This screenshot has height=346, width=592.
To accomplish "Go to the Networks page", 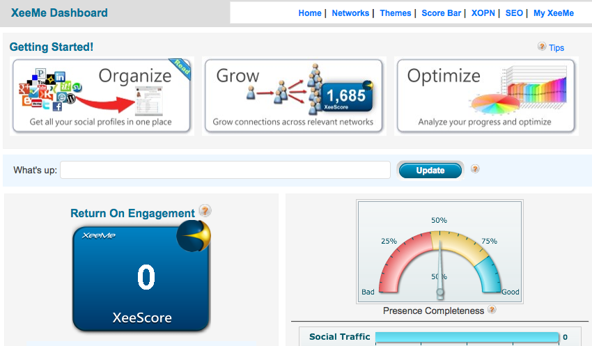I will [350, 13].
